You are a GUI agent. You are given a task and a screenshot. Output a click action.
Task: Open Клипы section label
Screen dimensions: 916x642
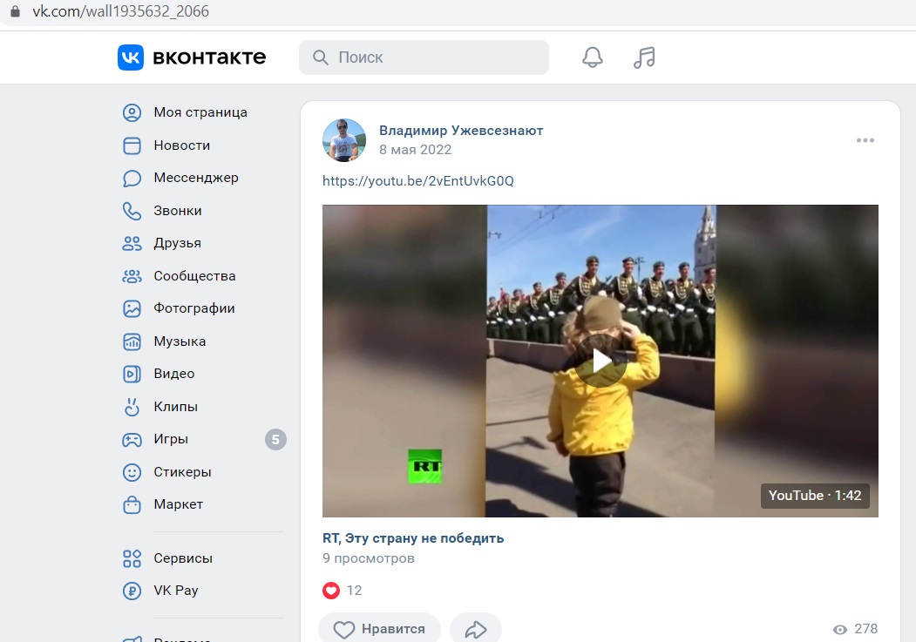tap(176, 407)
